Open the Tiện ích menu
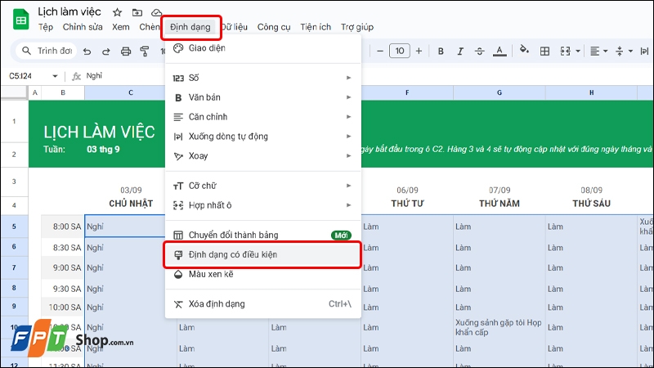The height and width of the screenshot is (368, 654). (x=316, y=27)
